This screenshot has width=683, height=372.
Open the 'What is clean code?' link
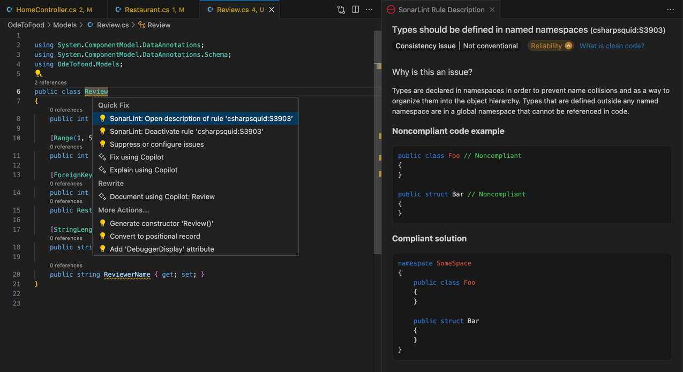612,46
